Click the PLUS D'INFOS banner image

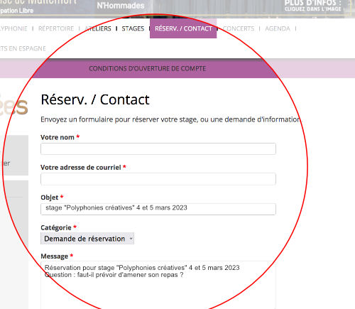click(313, 6)
